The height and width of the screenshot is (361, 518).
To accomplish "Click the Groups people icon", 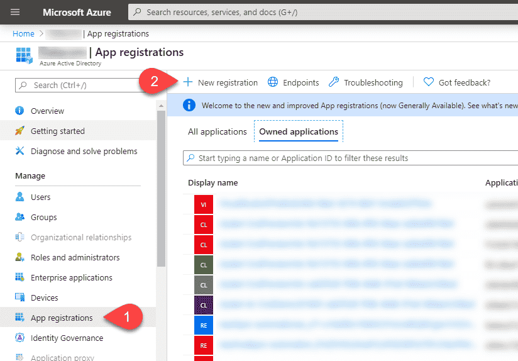I will (19, 217).
